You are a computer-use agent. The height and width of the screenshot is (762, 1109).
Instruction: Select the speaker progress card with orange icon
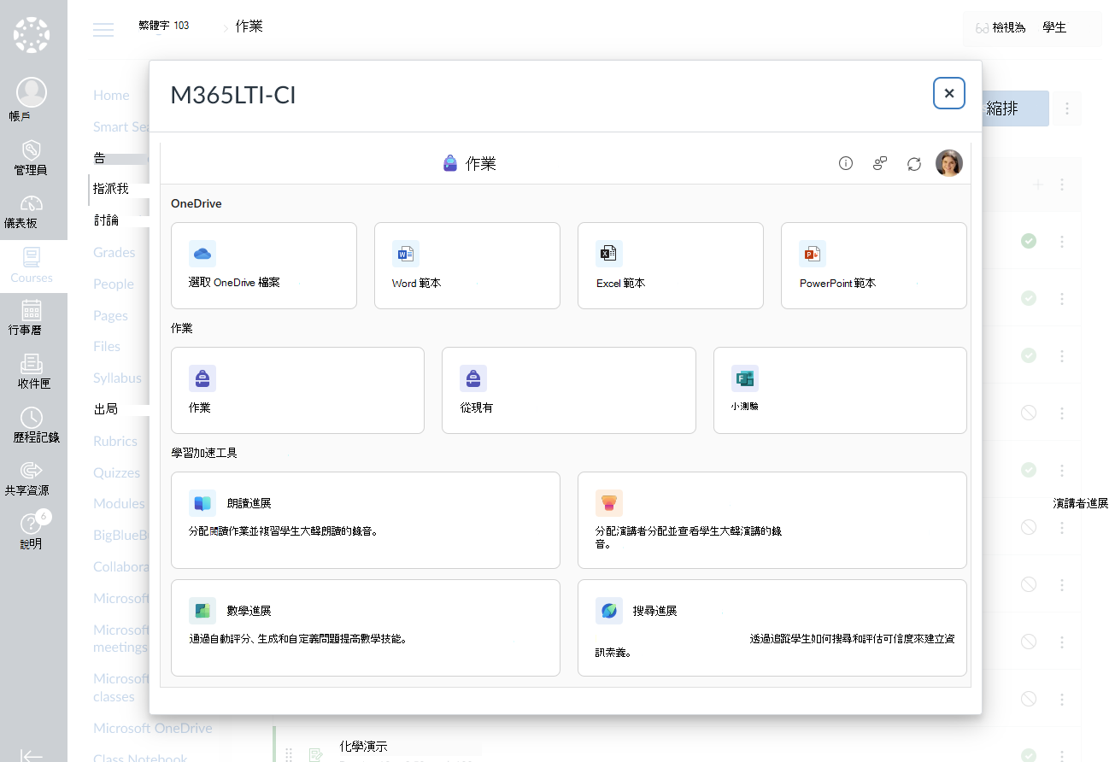(772, 520)
